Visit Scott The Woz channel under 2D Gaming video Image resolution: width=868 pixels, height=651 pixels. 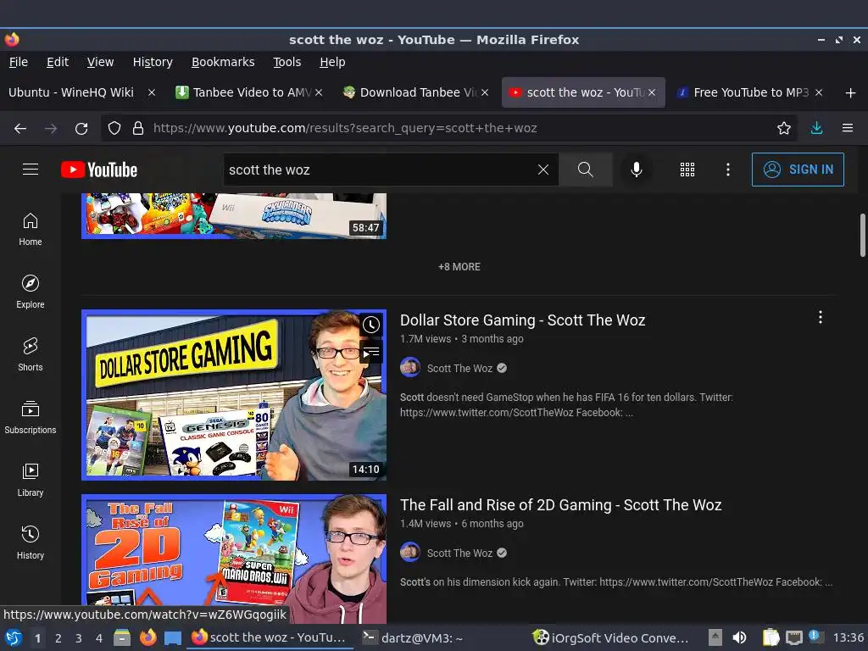[459, 553]
